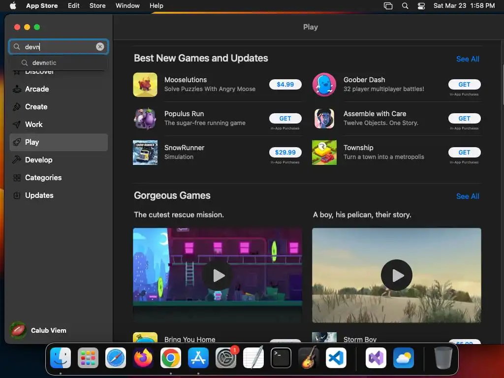Click the search field magnifier icon
The image size is (504, 378).
(17, 47)
